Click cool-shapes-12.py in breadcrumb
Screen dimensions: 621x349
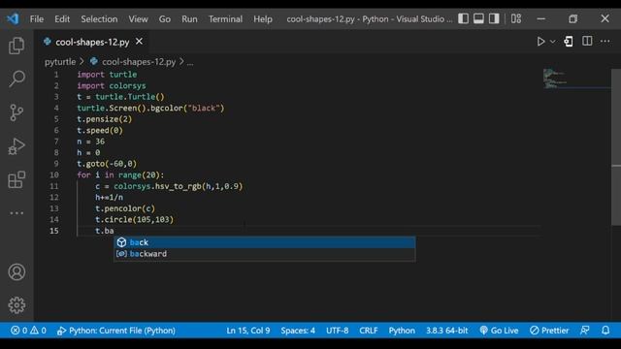pyautogui.click(x=139, y=62)
